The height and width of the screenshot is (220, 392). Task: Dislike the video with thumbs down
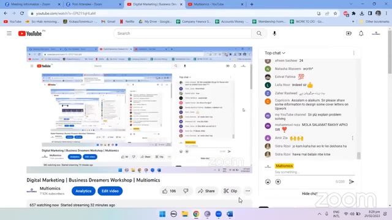pyautogui.click(x=186, y=191)
